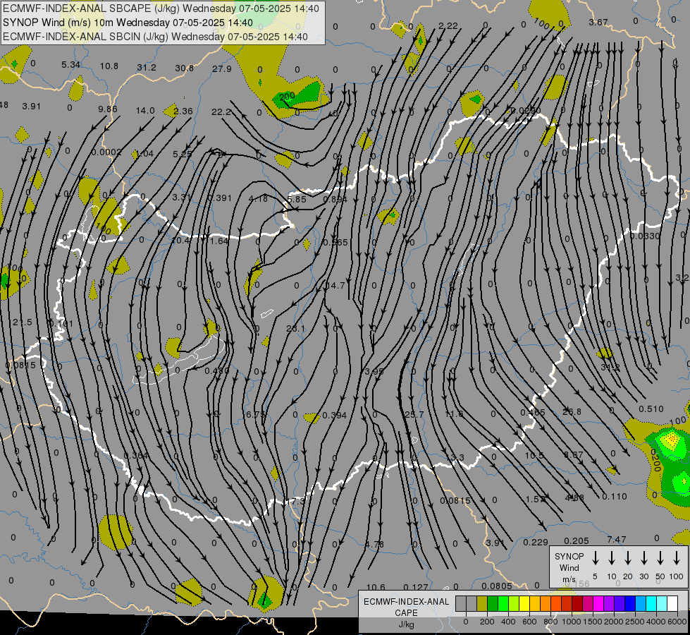This screenshot has height=635, width=690.
Task: Click the wind legend arrow above 100
Action: (677, 558)
